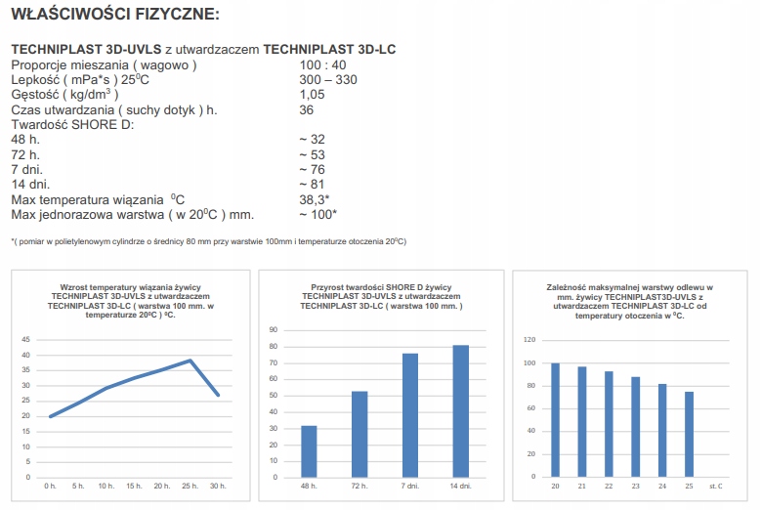This screenshot has height=510, width=761.
Task: Click the hardness value '~ 53'
Action: (312, 154)
